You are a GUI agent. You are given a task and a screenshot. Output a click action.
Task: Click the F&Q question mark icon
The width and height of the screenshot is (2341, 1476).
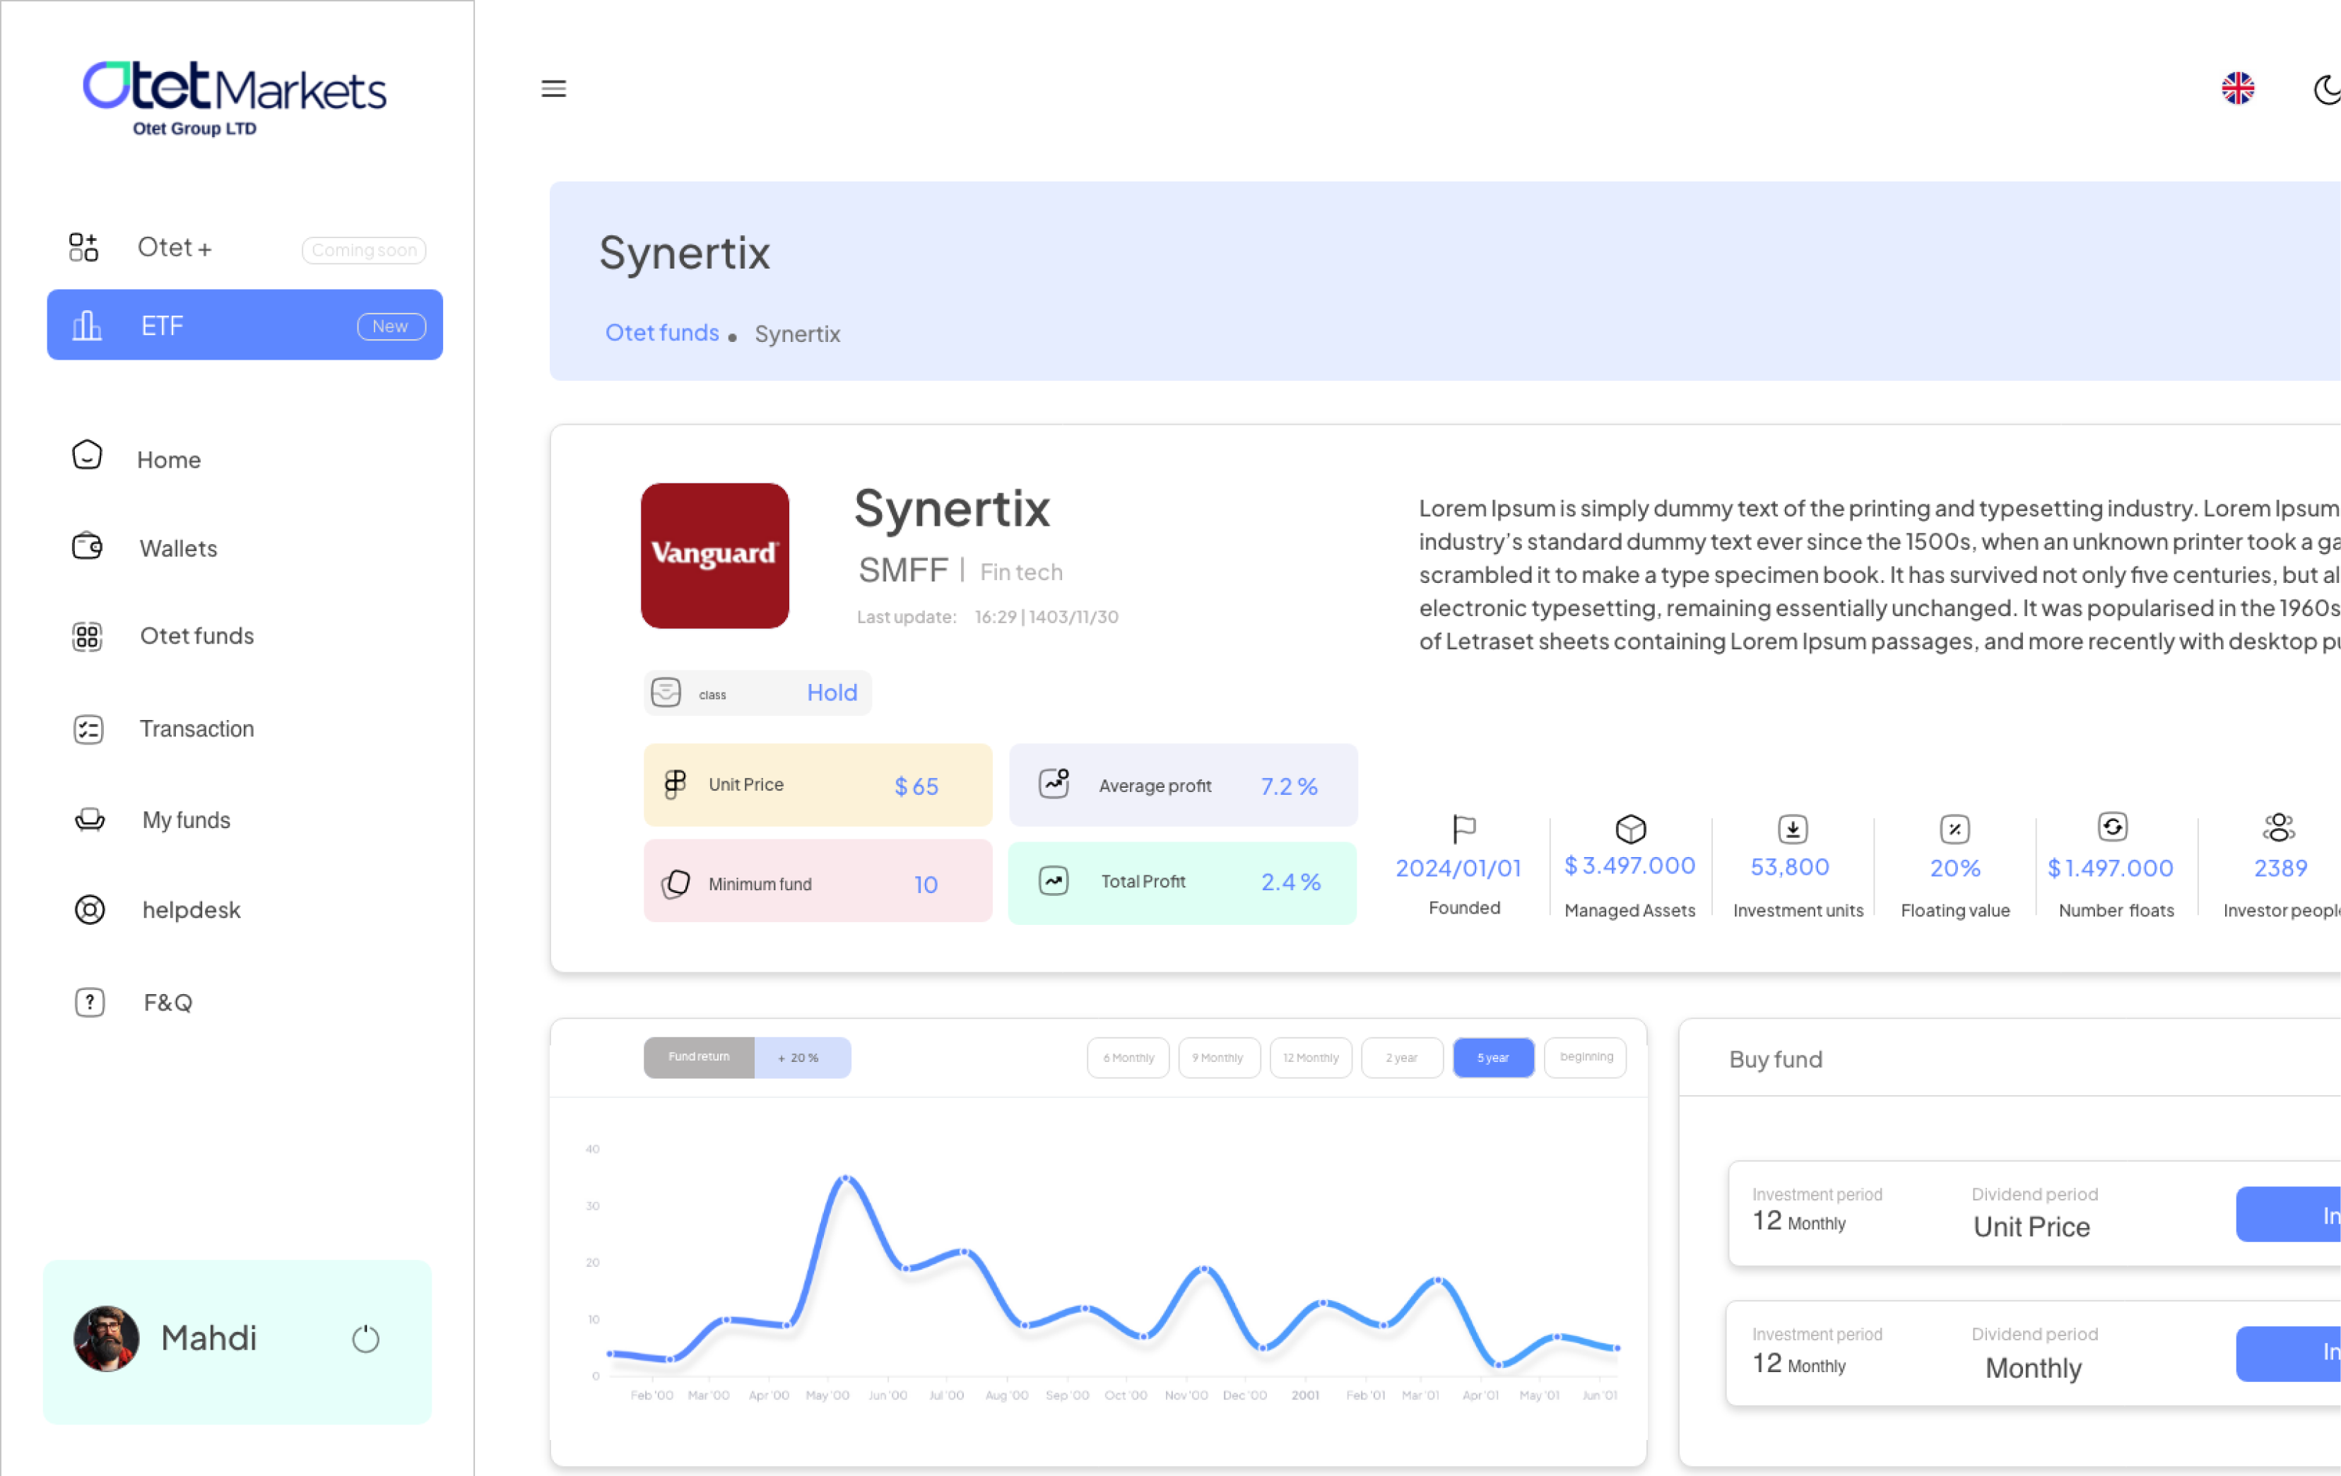pyautogui.click(x=90, y=1001)
